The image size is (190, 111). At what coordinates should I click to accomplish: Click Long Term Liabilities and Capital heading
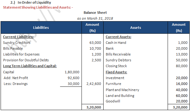click(x=30, y=66)
